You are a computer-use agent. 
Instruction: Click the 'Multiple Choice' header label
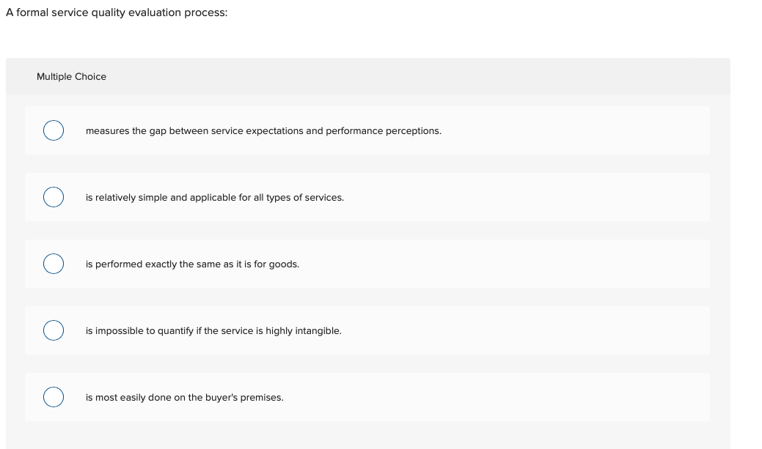[71, 76]
